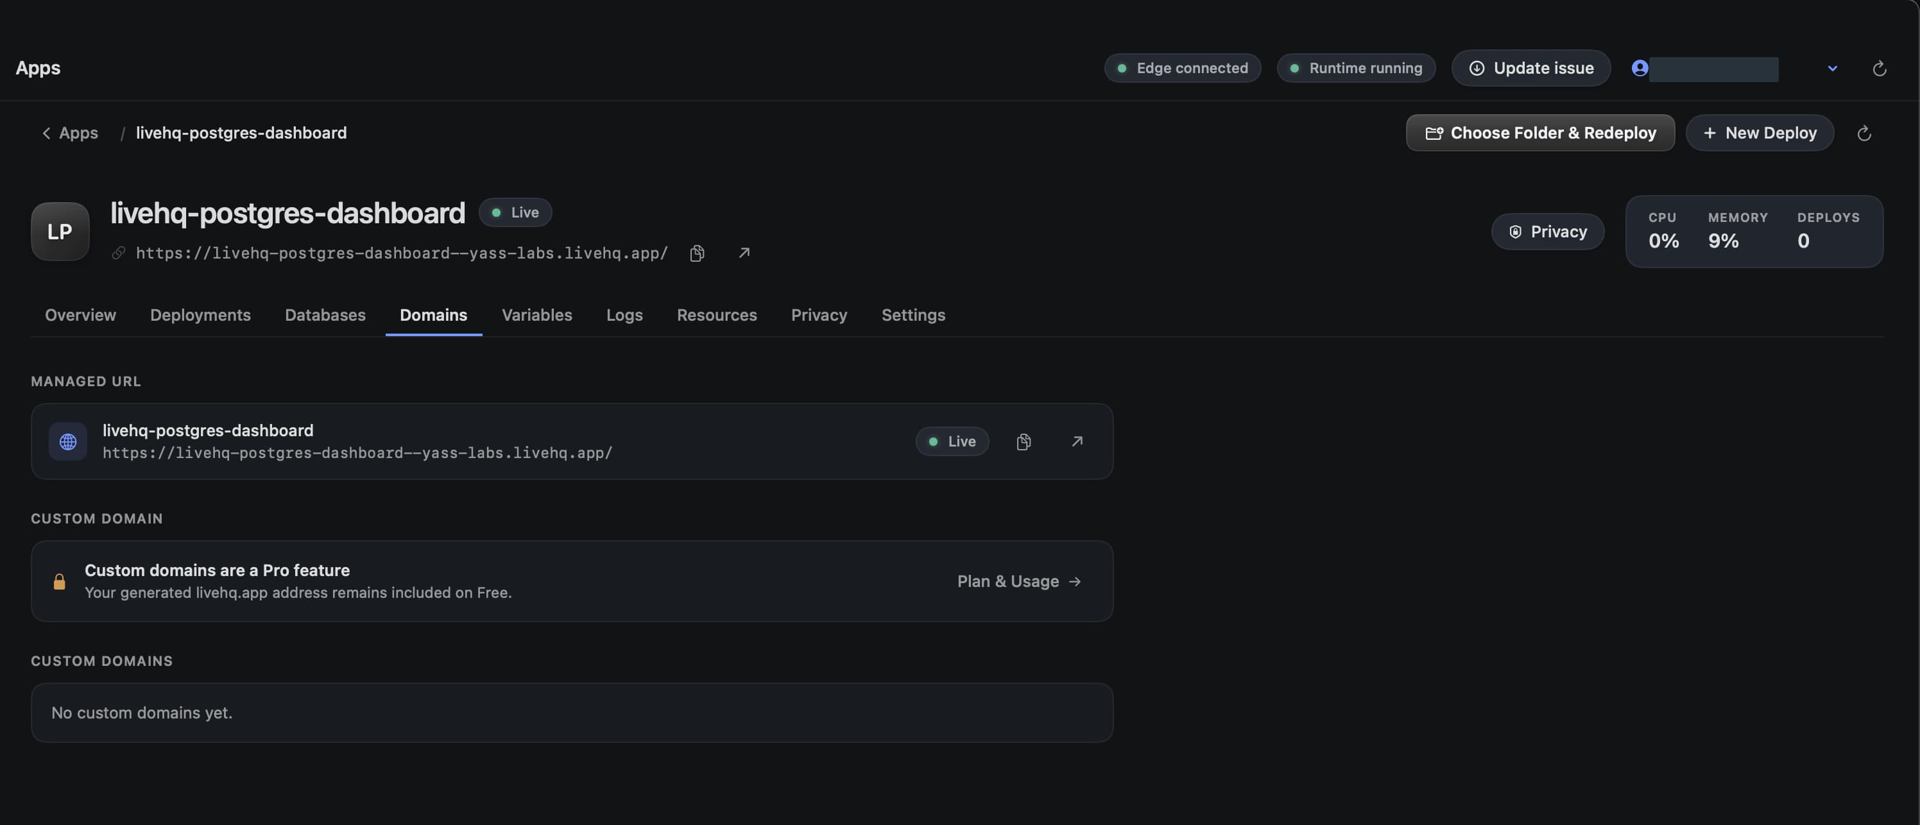The height and width of the screenshot is (825, 1920).
Task: Click the MEMORY 9% metric
Action: pos(1737,231)
